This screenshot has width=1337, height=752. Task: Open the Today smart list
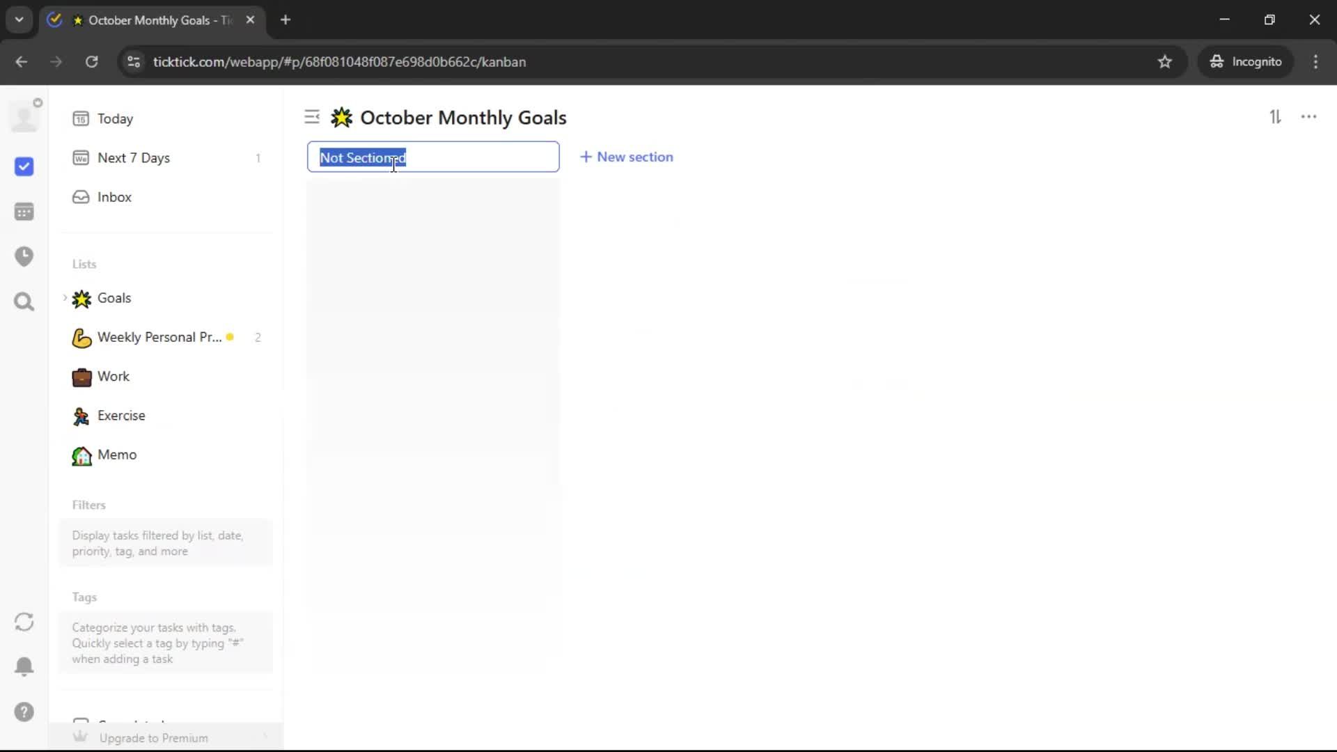pos(115,119)
